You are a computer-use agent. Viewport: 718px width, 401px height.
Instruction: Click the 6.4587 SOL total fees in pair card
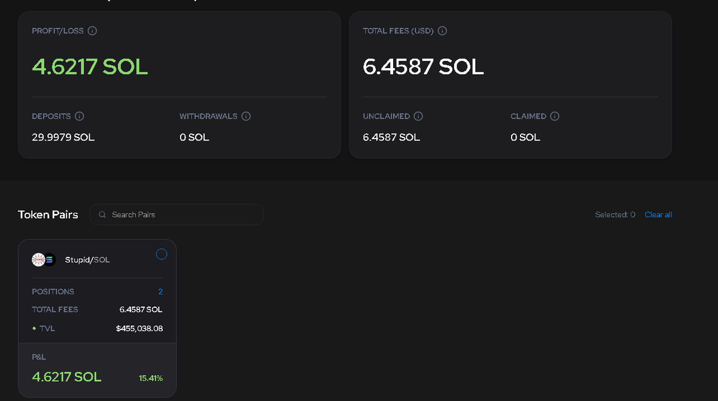coord(141,310)
